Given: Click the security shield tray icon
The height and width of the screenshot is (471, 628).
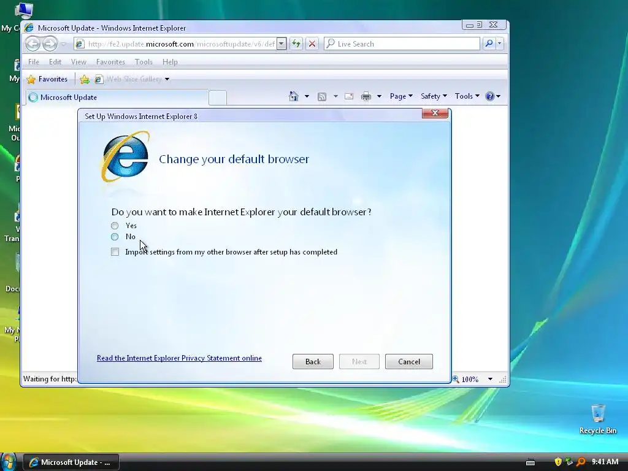Looking at the screenshot, I should [558, 462].
